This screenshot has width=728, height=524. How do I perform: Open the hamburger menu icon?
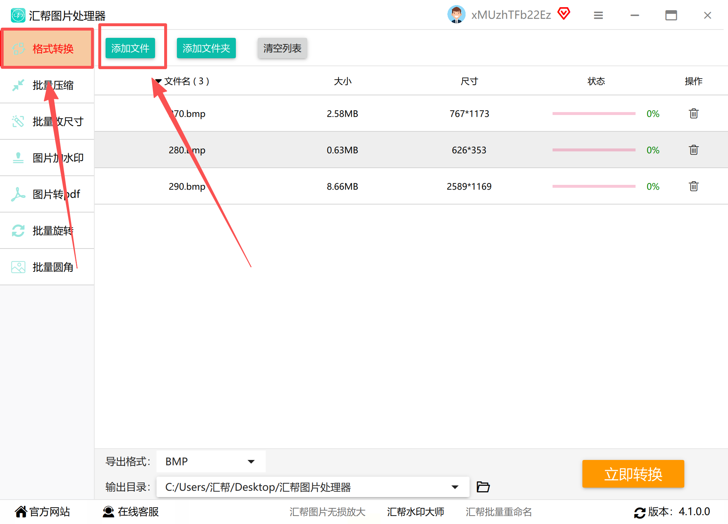pyautogui.click(x=598, y=15)
